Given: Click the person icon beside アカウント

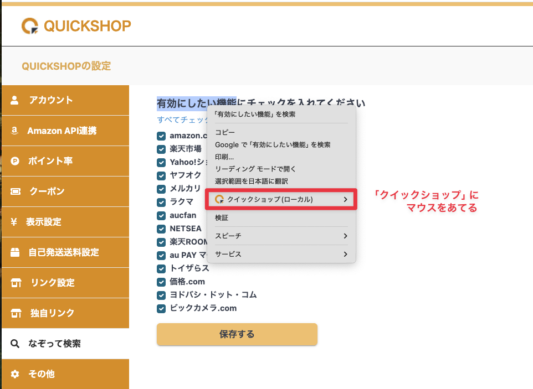Looking at the screenshot, I should (15, 100).
